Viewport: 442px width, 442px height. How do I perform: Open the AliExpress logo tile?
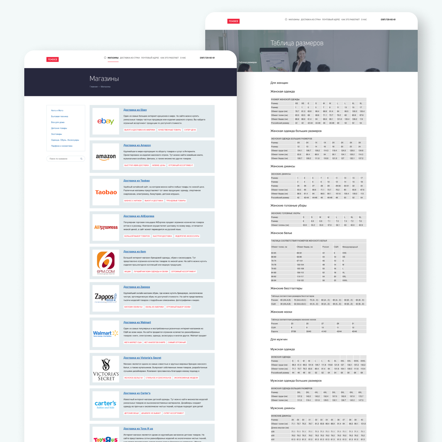point(106,227)
